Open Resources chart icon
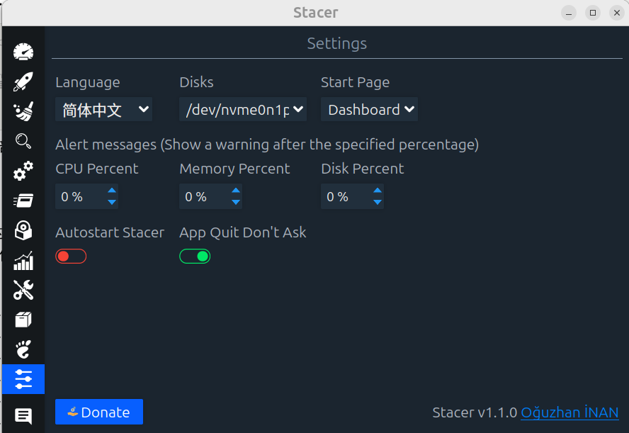The height and width of the screenshot is (433, 629). [23, 261]
